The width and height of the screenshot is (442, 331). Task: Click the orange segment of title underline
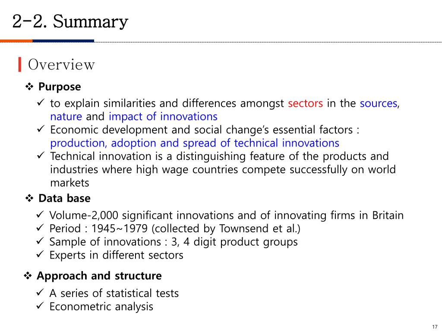(x=16, y=41)
